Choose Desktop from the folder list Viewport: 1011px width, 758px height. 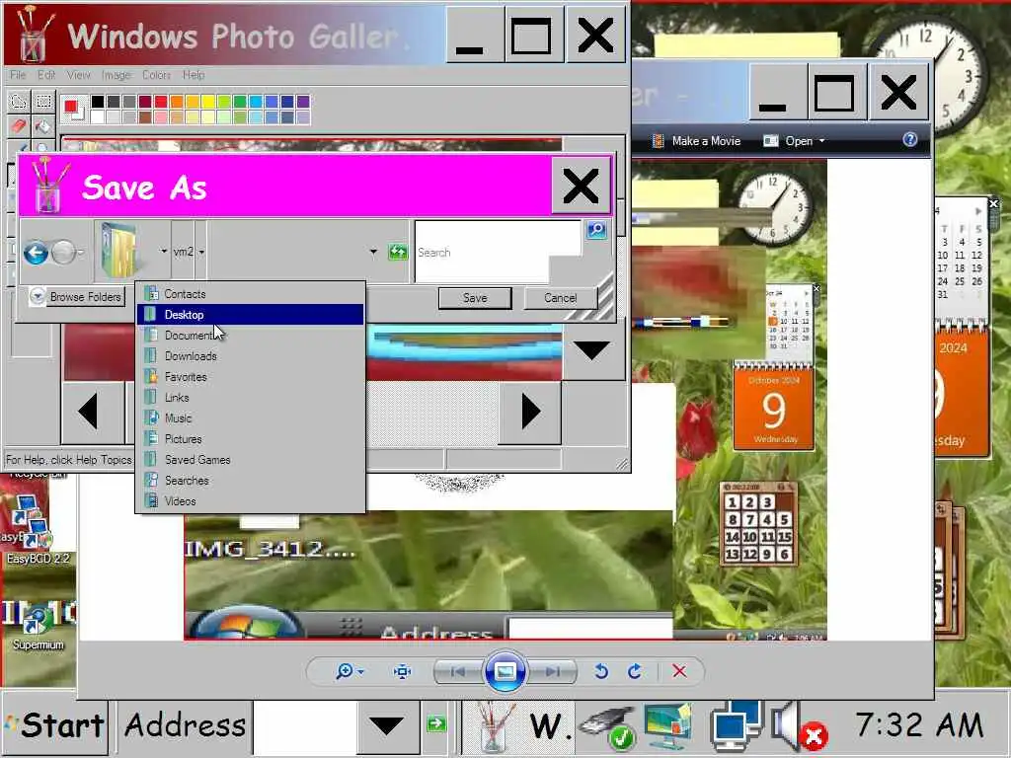point(250,315)
